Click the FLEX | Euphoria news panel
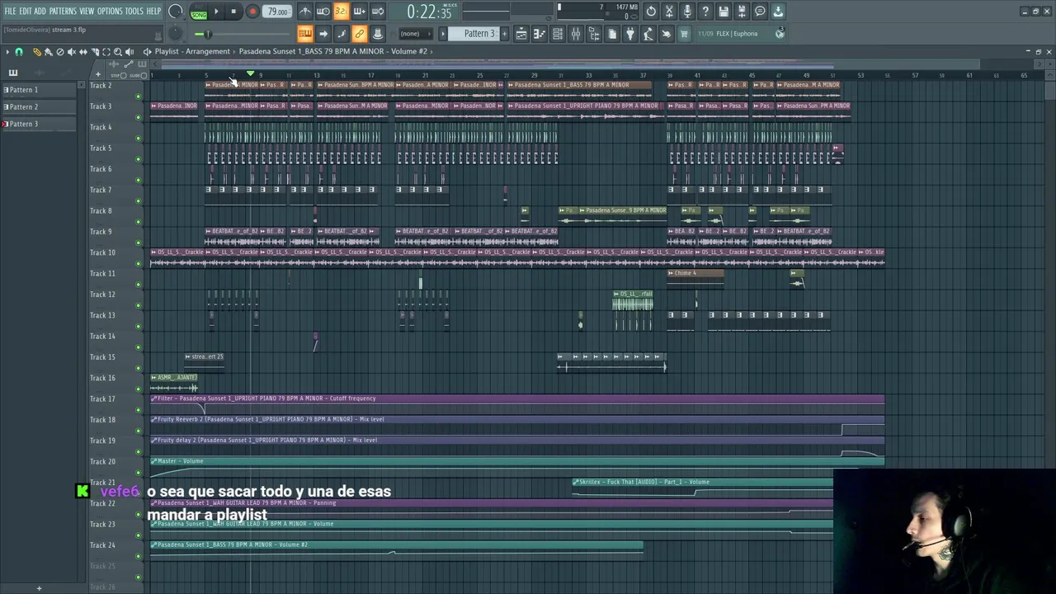Image resolution: width=1056 pixels, height=594 pixels. (x=742, y=34)
